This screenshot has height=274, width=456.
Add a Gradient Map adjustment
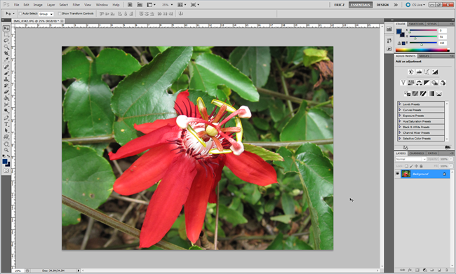pyautogui.click(x=431, y=94)
